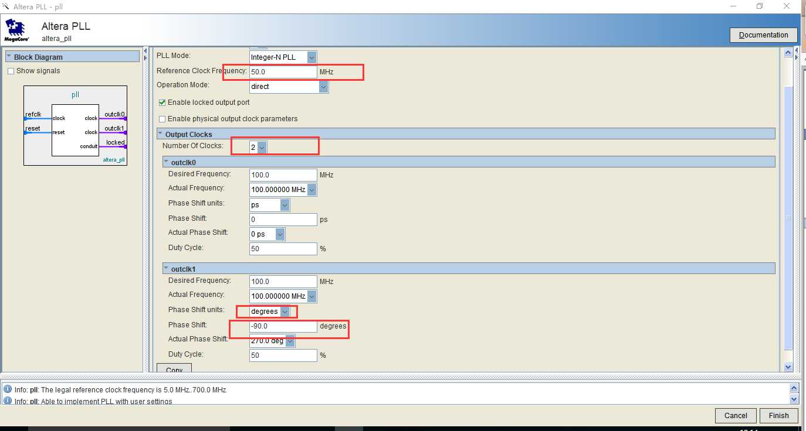The image size is (806, 431).
Task: Open outclk0 Phase Shift units dropdown
Action: 285,205
